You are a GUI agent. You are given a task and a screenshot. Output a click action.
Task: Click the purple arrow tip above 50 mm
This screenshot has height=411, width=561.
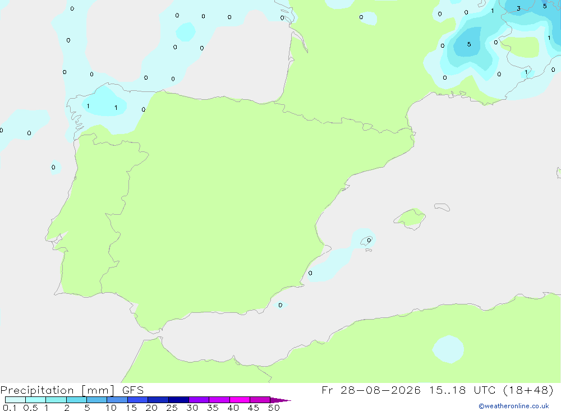[280, 400]
